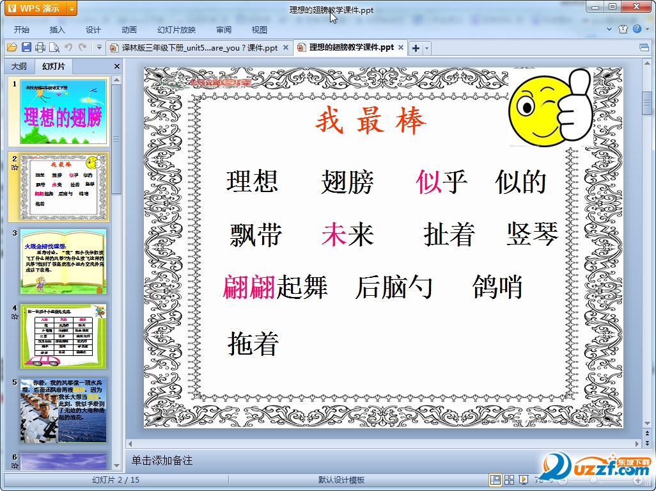Switch to 大纲 outline tab

pyautogui.click(x=19, y=66)
